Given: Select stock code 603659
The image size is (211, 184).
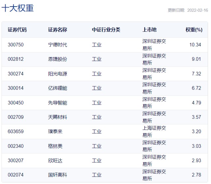Looking at the screenshot, I should 15,132.
